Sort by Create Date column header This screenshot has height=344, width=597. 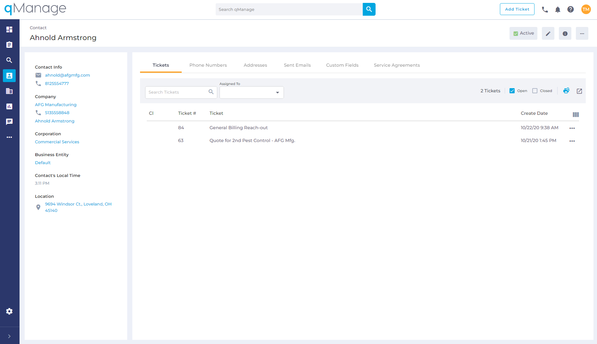point(534,113)
